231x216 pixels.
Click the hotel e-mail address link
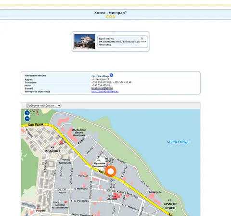coord(102,88)
